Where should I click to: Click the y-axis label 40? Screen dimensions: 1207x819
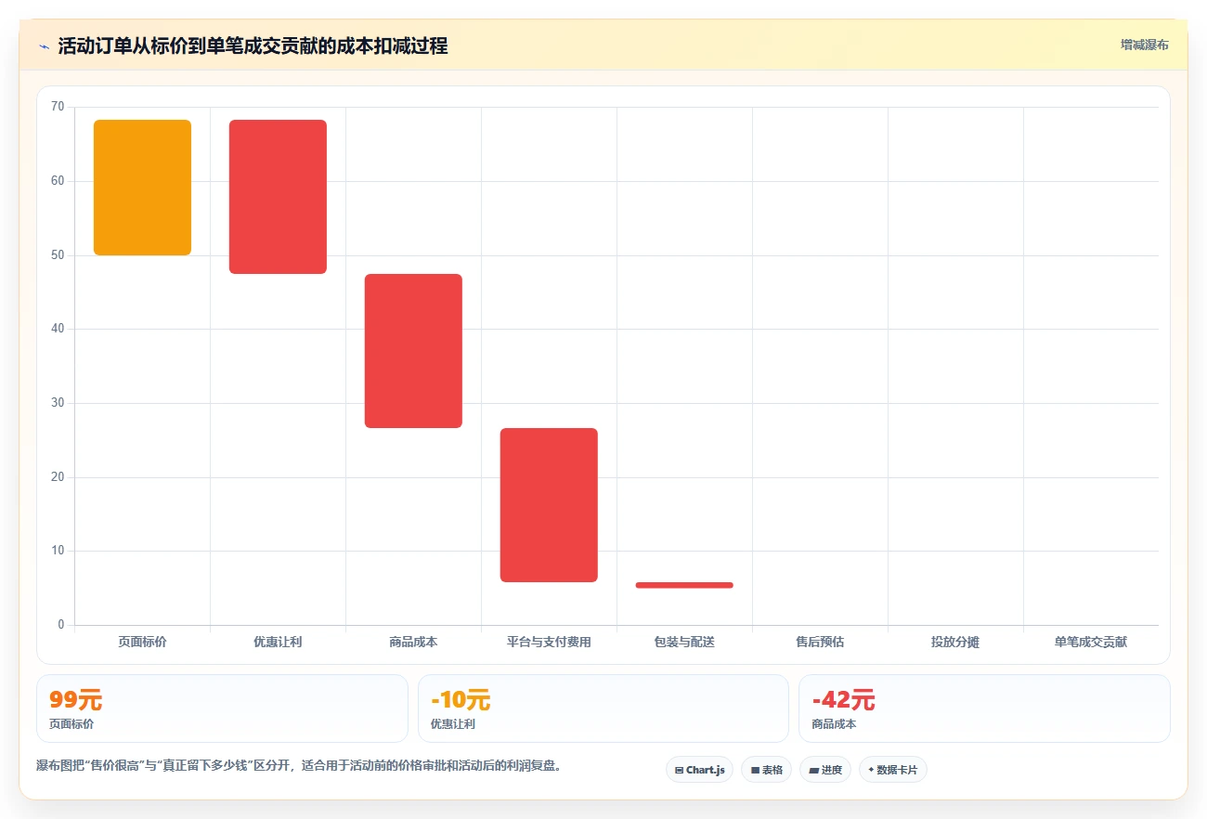tap(58, 329)
